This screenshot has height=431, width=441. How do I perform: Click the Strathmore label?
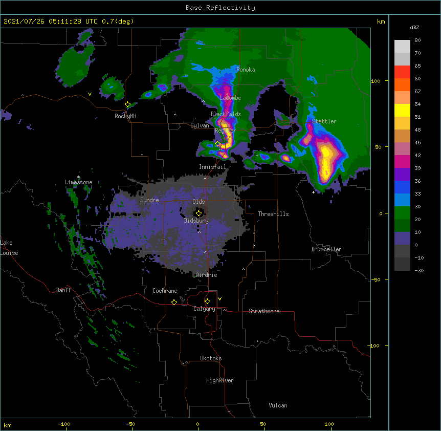point(264,311)
